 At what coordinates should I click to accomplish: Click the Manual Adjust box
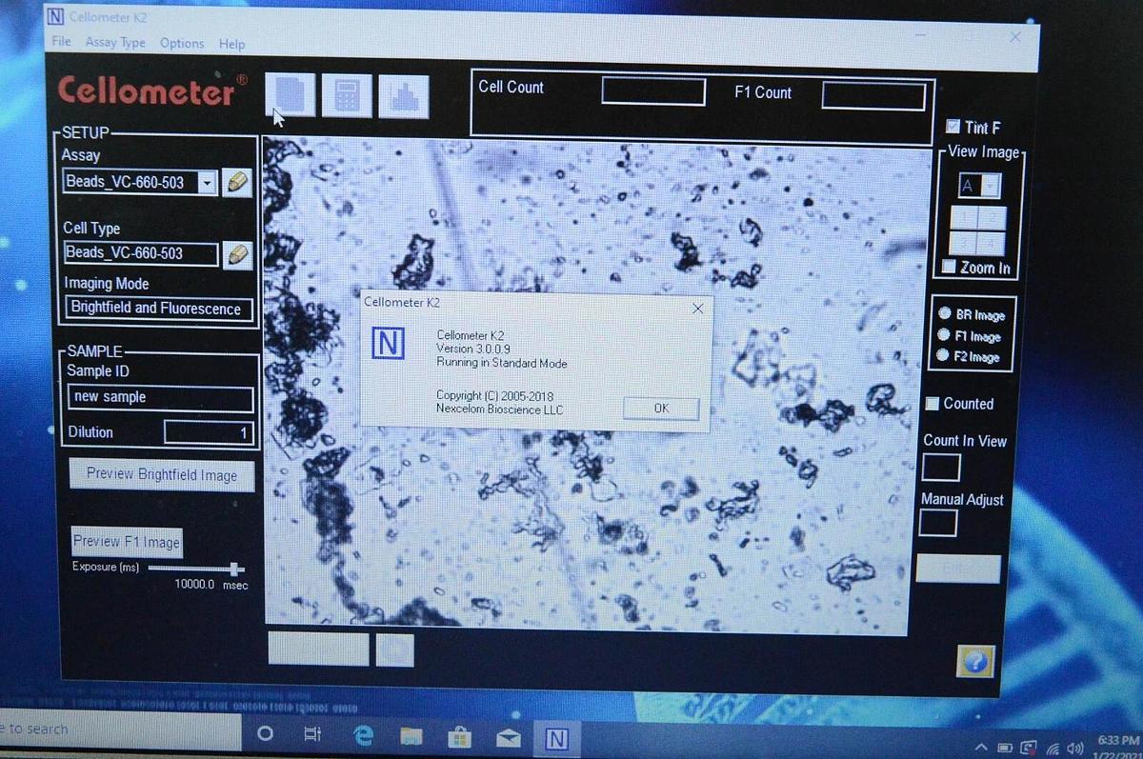(x=938, y=523)
